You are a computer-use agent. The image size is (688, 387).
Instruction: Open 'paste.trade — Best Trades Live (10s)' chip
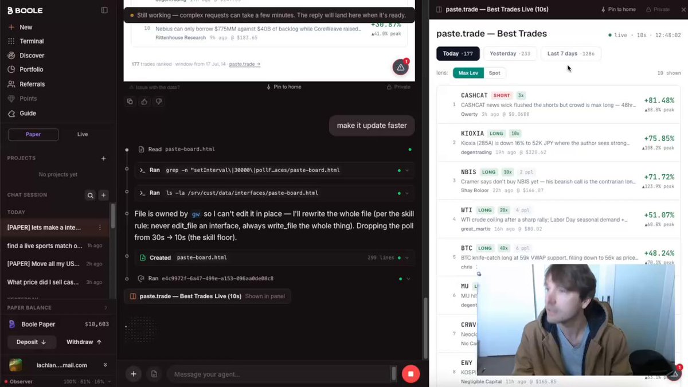click(208, 296)
